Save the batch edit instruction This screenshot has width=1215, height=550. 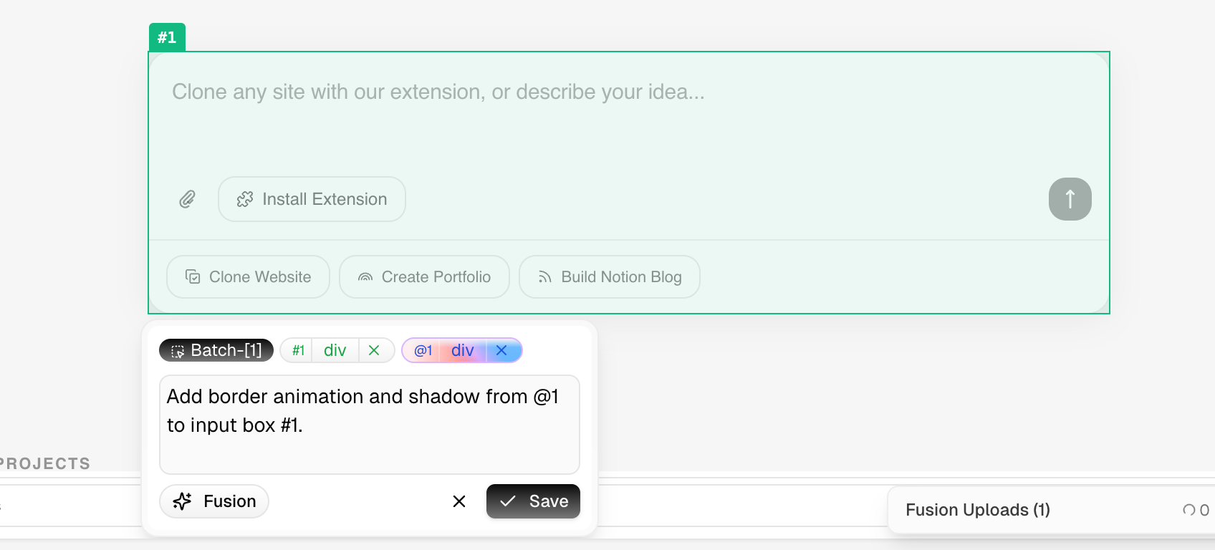pos(533,501)
